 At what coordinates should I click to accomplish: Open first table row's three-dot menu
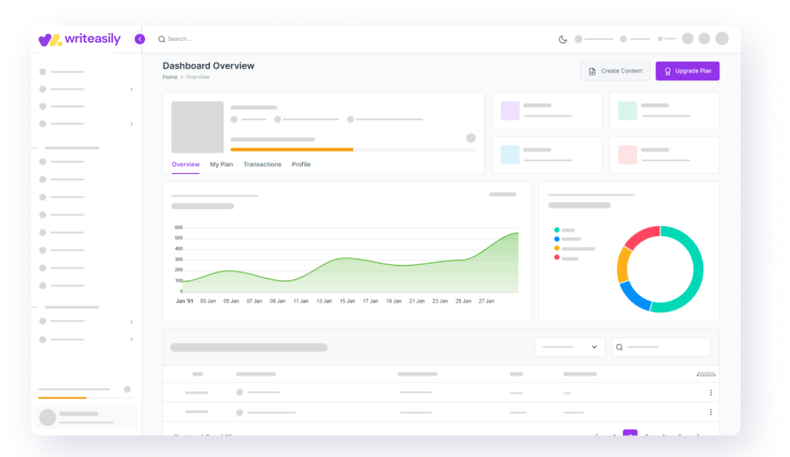pyautogui.click(x=711, y=393)
